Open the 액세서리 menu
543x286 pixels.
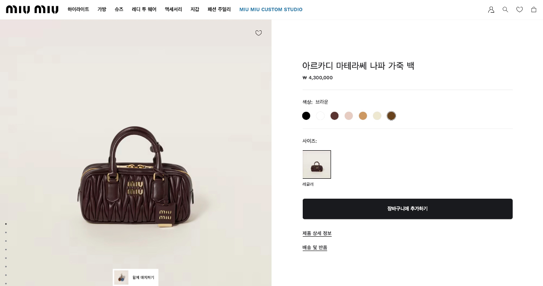[173, 10]
